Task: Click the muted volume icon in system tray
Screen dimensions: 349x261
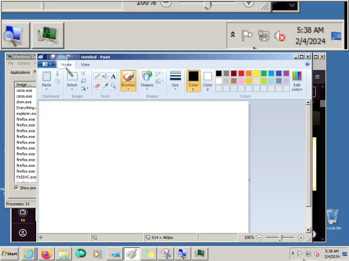Action: tap(317, 254)
